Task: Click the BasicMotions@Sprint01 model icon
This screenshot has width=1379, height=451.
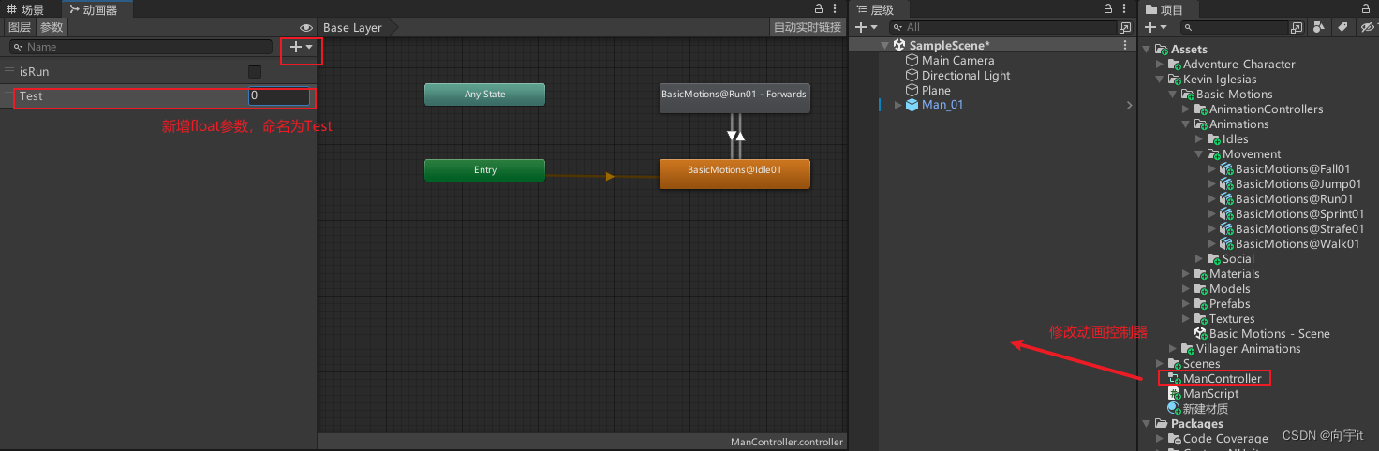Action: click(x=1227, y=213)
